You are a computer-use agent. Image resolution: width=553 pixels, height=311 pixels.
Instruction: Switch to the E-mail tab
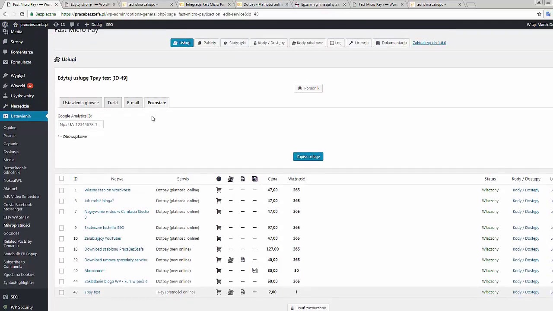click(133, 103)
